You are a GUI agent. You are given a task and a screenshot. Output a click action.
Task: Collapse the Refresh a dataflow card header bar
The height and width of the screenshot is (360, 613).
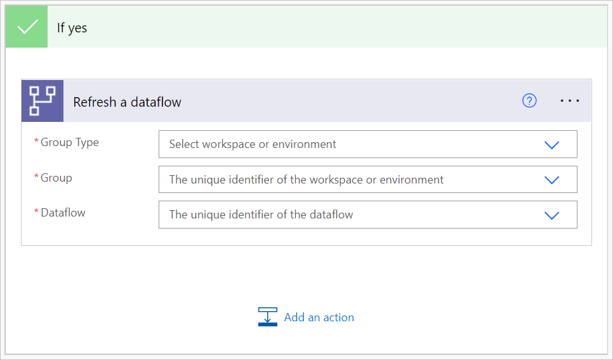(x=349, y=101)
